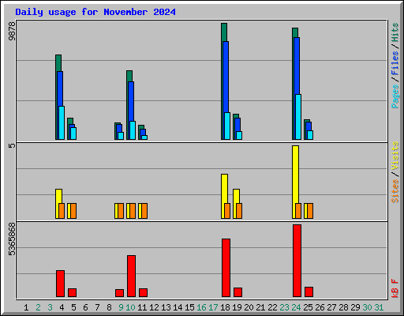Click day 13 on the x-axis

tap(166, 307)
